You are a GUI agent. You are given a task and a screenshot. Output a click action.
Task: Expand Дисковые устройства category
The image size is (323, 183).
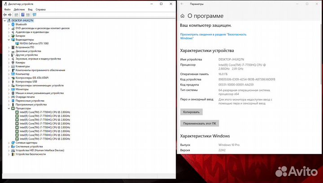pyautogui.click(x=9, y=51)
